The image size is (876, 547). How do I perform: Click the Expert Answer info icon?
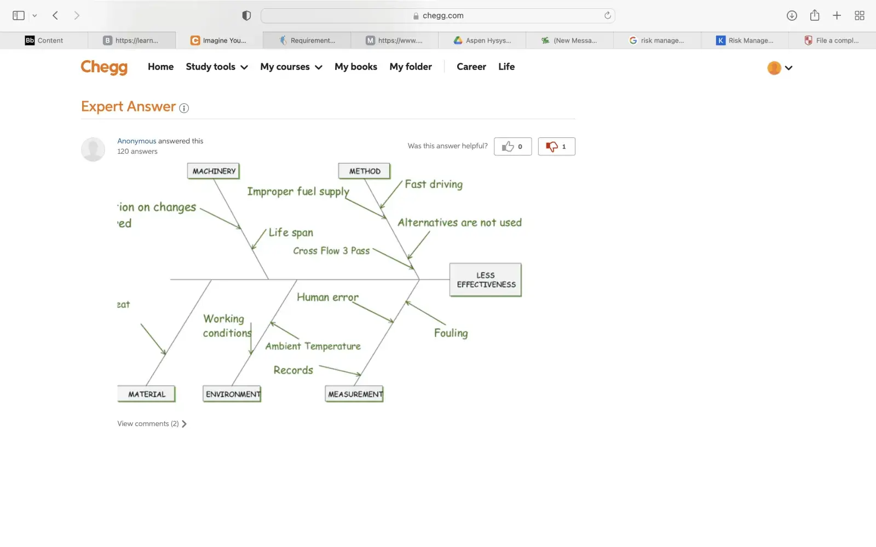(x=184, y=108)
